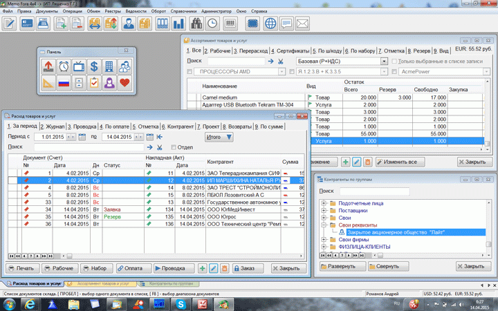The width and height of the screenshot is (498, 311).
Task: Open the Администратор menu
Action: 216,11
